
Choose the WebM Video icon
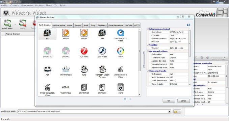(66, 87)
